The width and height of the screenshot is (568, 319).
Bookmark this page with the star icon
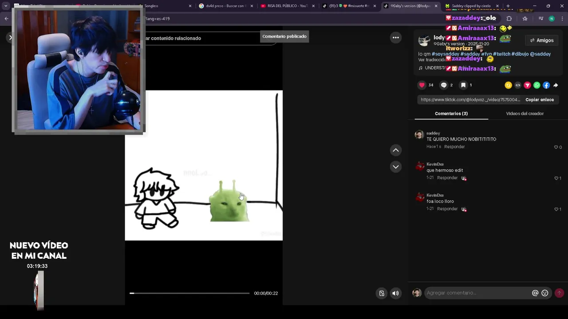525,19
